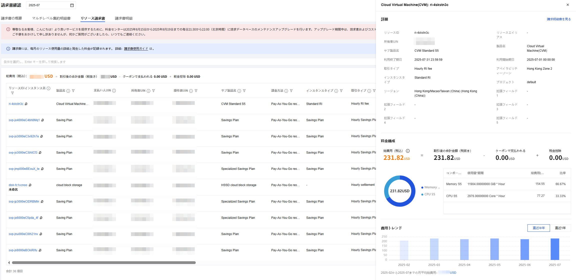Click the info icon next to 製品名 header
Image resolution: width=576 pixels, height=280 pixels.
click(68, 91)
